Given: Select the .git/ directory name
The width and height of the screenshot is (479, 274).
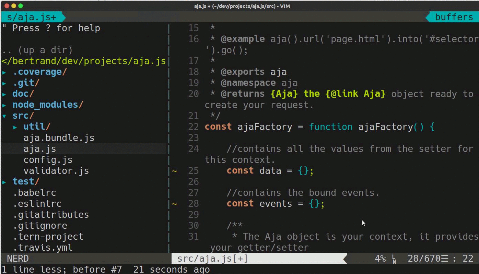Looking at the screenshot, I should click(26, 83).
